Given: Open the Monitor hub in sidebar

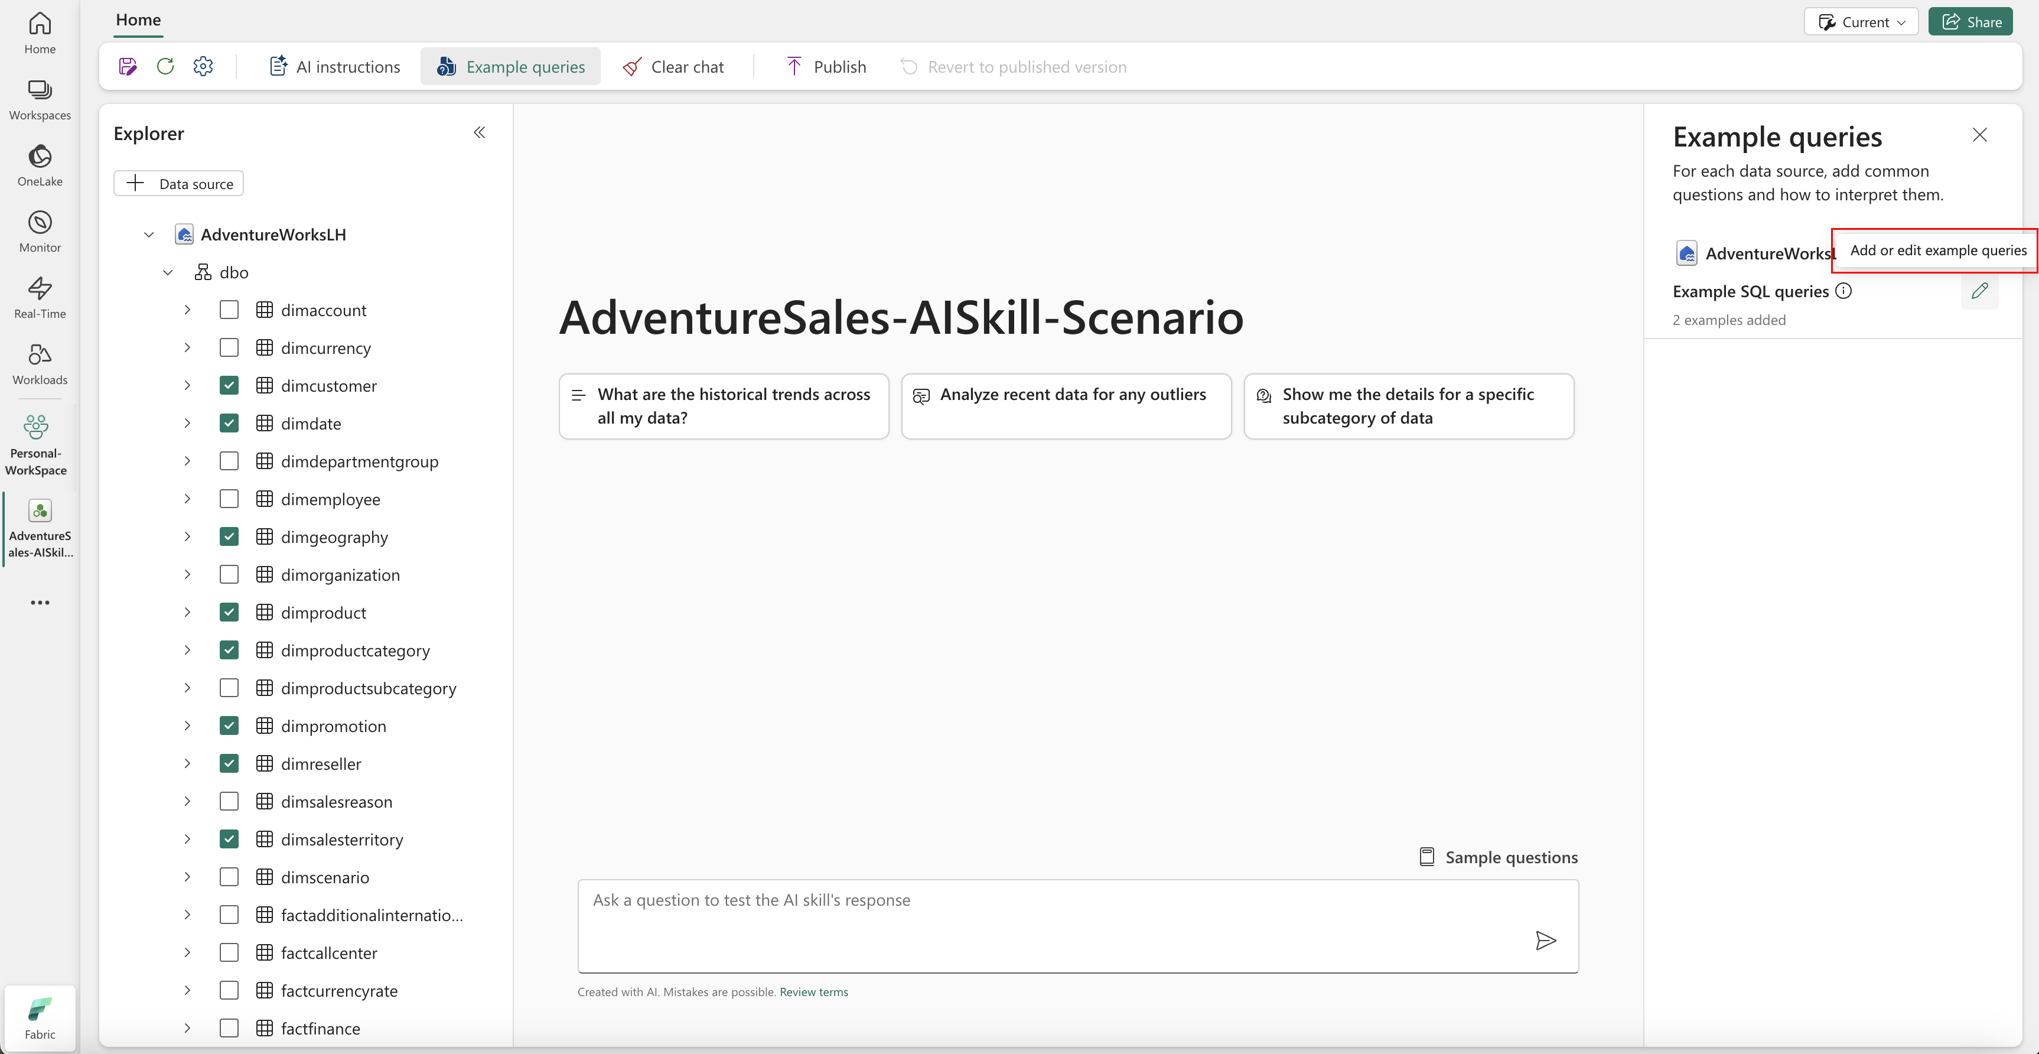Looking at the screenshot, I should click(40, 231).
